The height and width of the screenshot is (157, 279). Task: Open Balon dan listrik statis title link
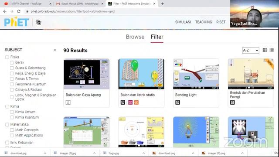[138, 95]
